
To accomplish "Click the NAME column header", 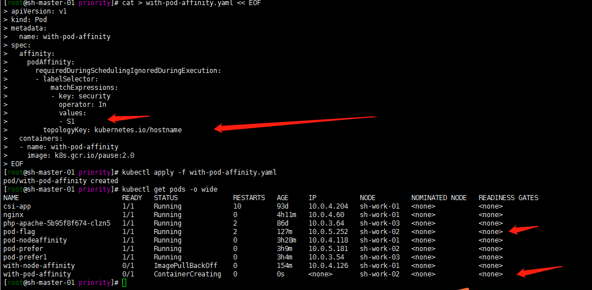I will click(11, 198).
